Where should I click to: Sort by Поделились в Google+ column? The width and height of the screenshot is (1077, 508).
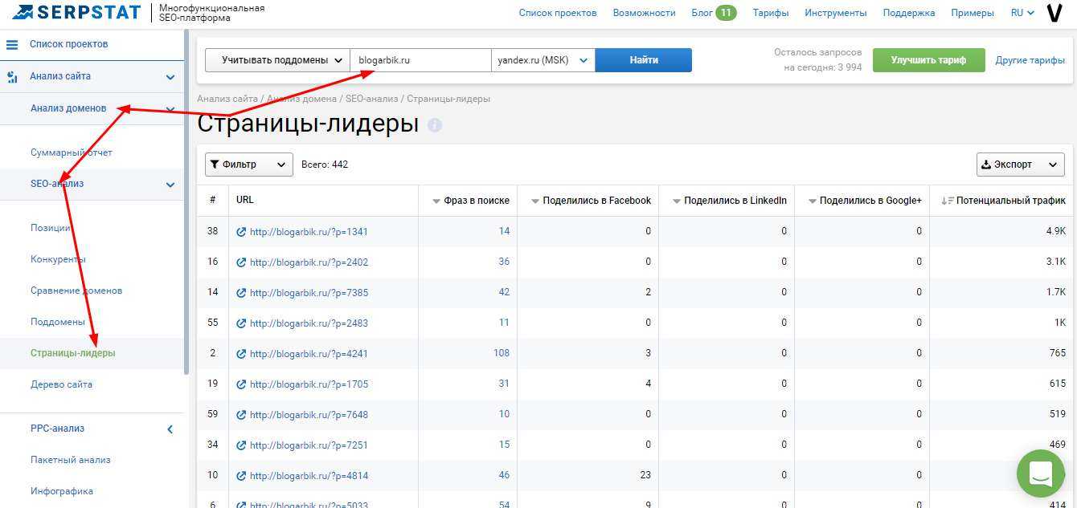pyautogui.click(x=865, y=201)
